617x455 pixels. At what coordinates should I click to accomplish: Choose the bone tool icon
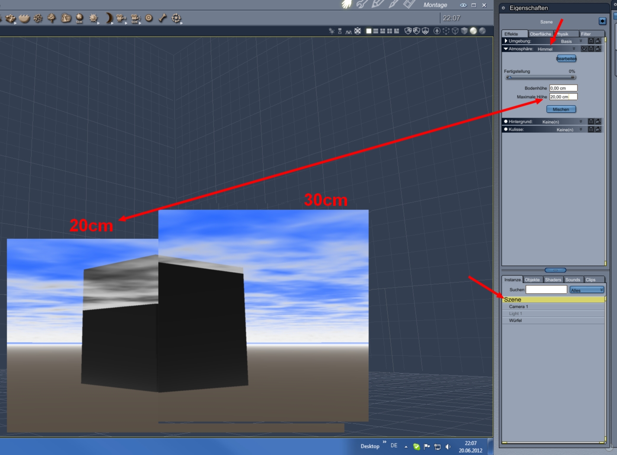[x=163, y=18]
